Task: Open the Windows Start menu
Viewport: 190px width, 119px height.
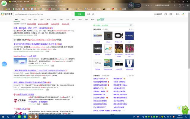Action: click(3, 117)
